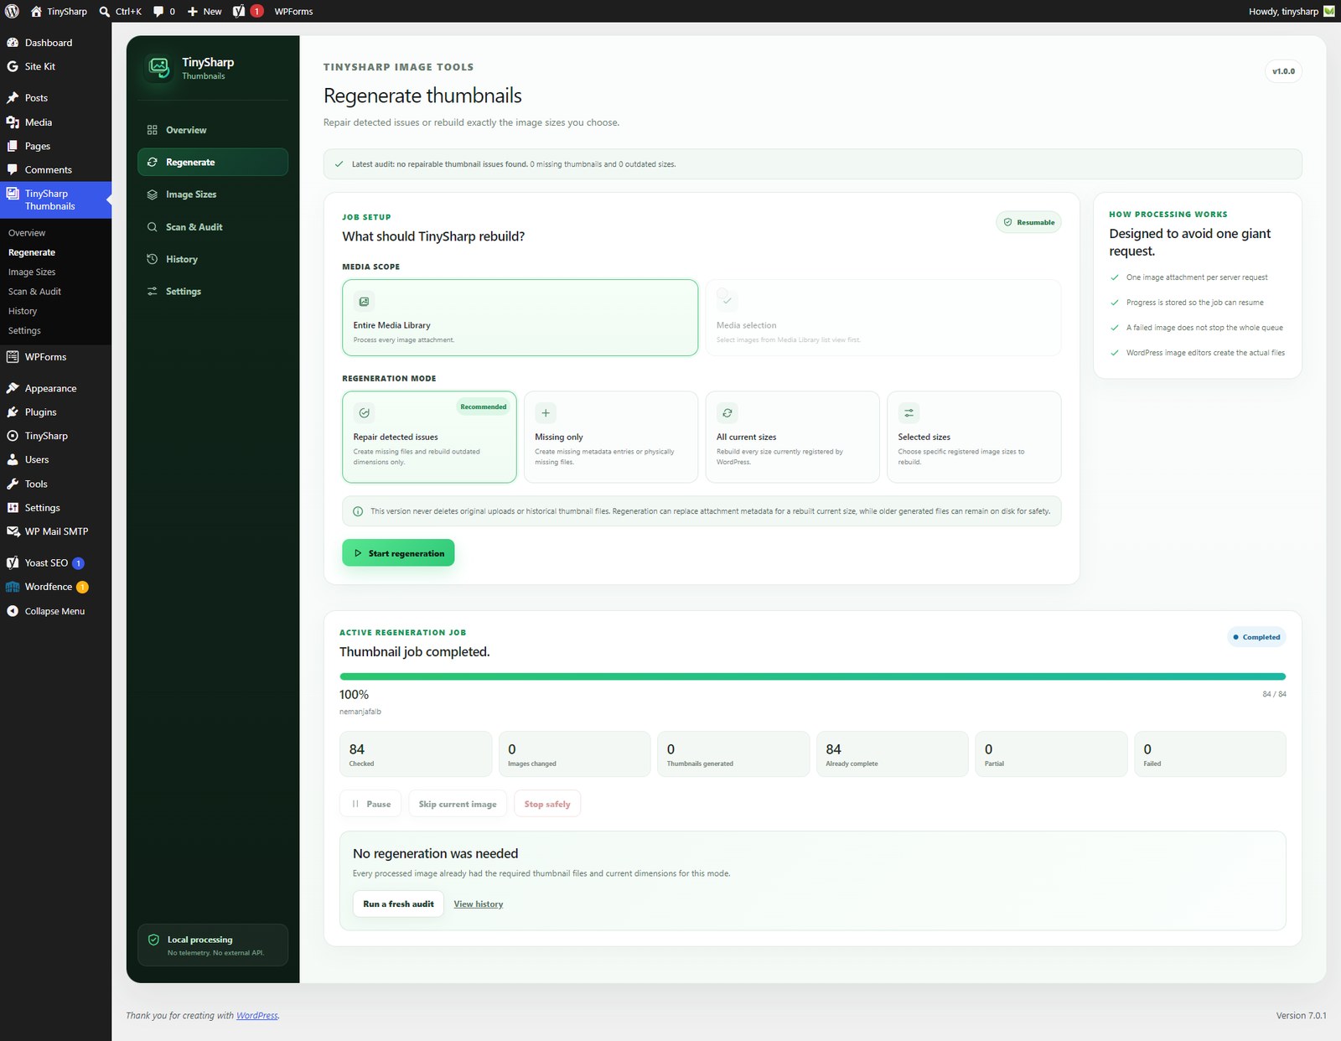The image size is (1341, 1041).
Task: Open the TinySharp site name menu
Action: click(x=59, y=12)
